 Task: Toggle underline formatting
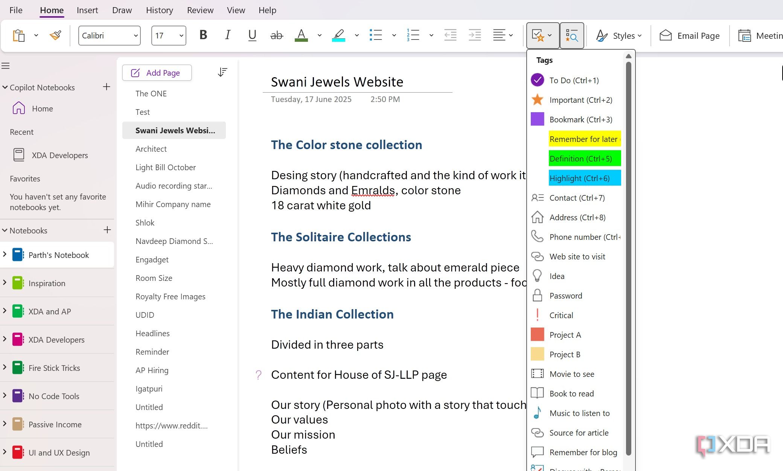pos(252,35)
